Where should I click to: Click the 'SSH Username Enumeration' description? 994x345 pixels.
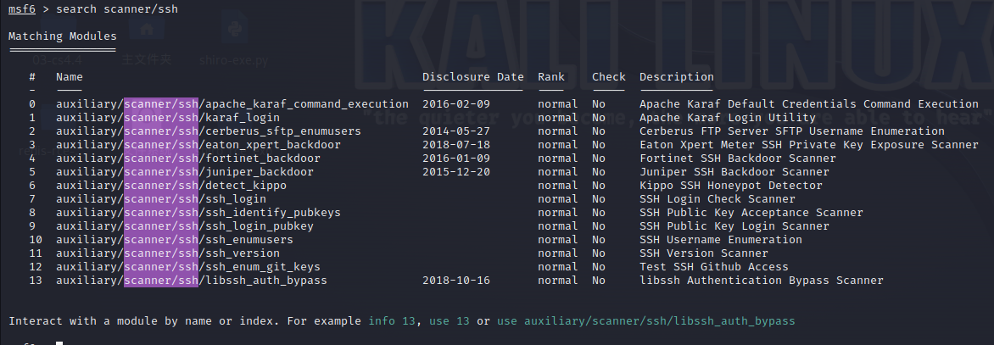721,240
